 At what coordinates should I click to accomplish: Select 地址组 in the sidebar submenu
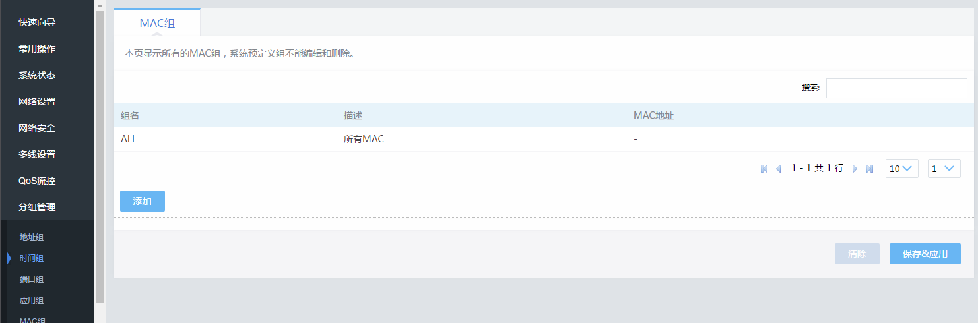click(32, 237)
